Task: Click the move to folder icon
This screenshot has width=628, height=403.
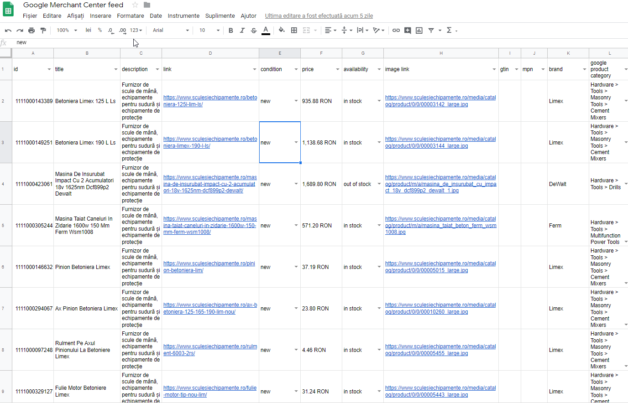Action: tap(147, 5)
